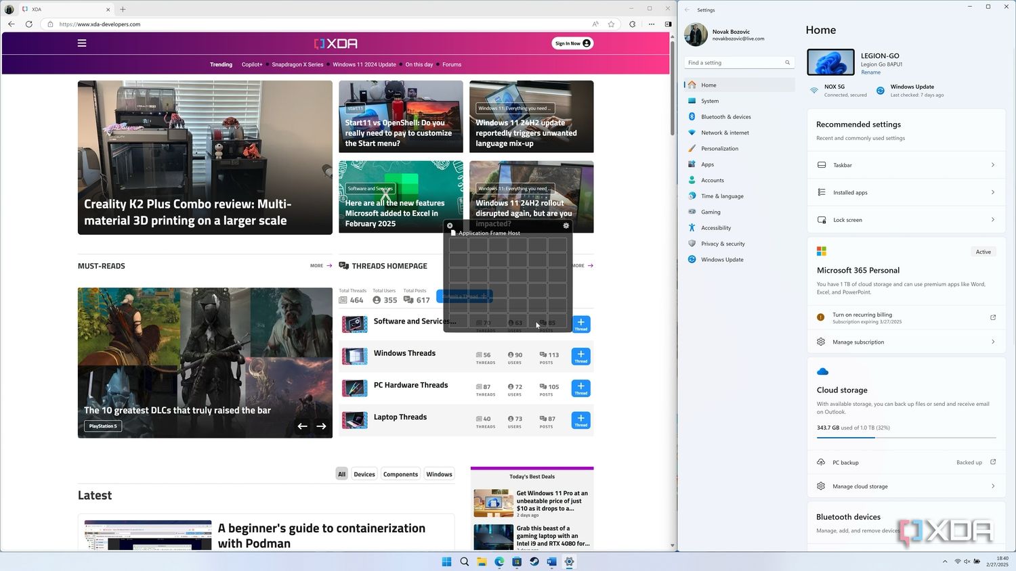Expand Manage subscription row
1016x571 pixels.
pyautogui.click(x=906, y=342)
